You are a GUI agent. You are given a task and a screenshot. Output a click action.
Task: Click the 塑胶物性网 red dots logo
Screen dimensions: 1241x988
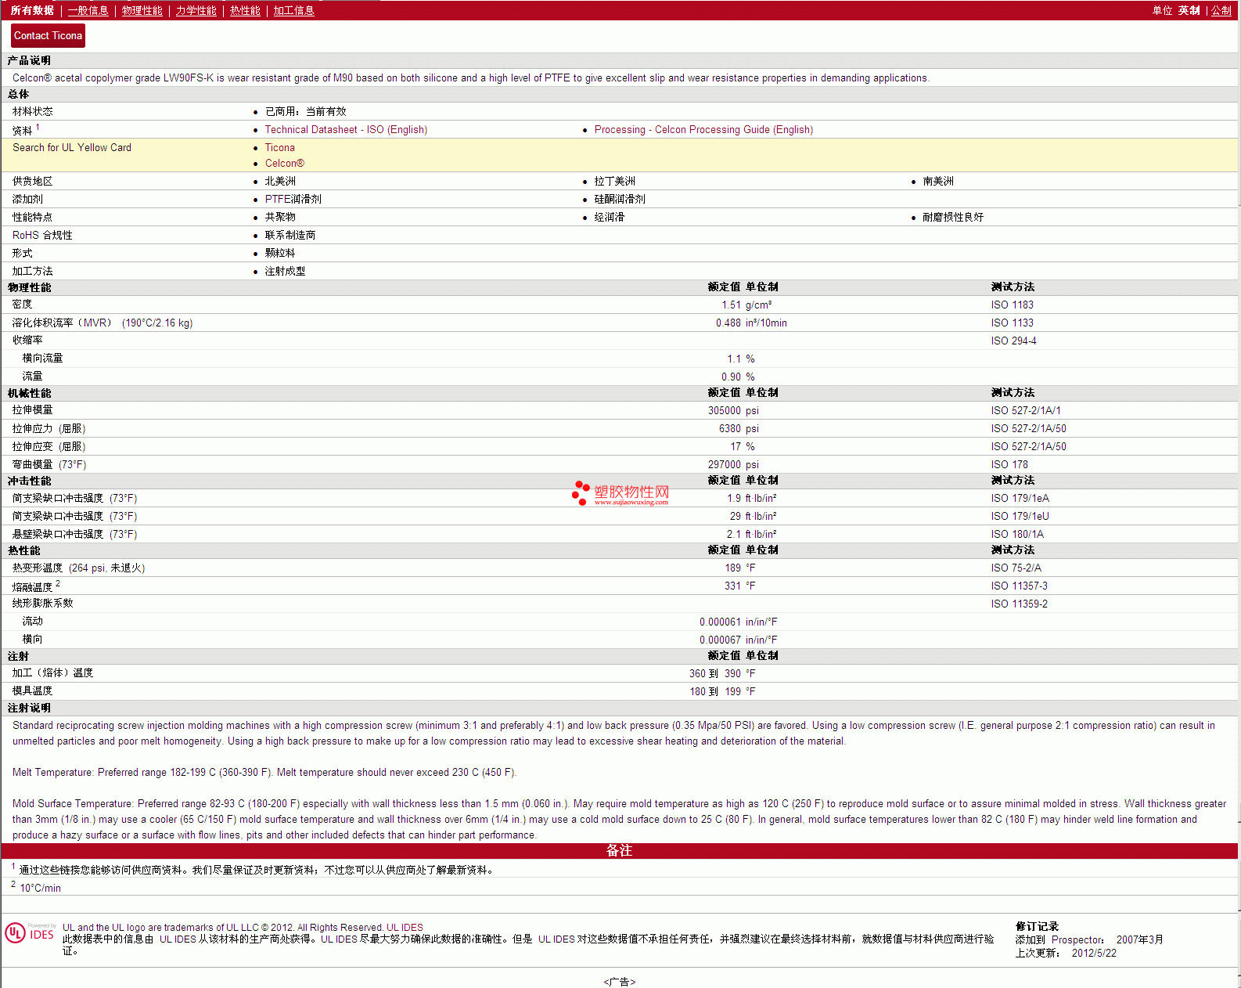[x=580, y=492]
